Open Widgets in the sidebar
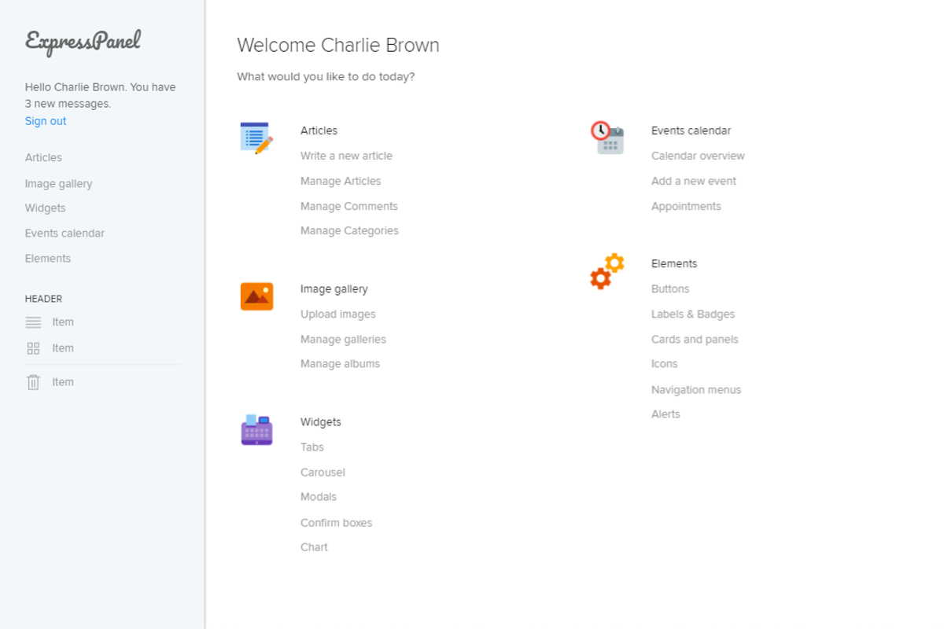944x629 pixels. [x=45, y=208]
